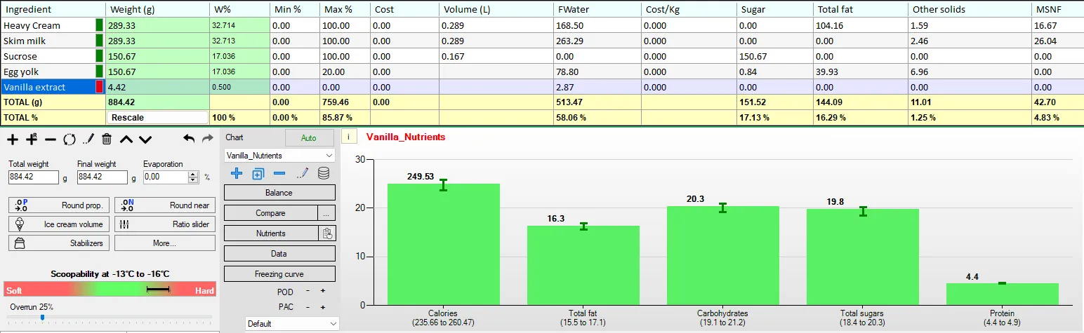Click the add recipe (+R) icon
1084x333 pixels.
point(31,140)
